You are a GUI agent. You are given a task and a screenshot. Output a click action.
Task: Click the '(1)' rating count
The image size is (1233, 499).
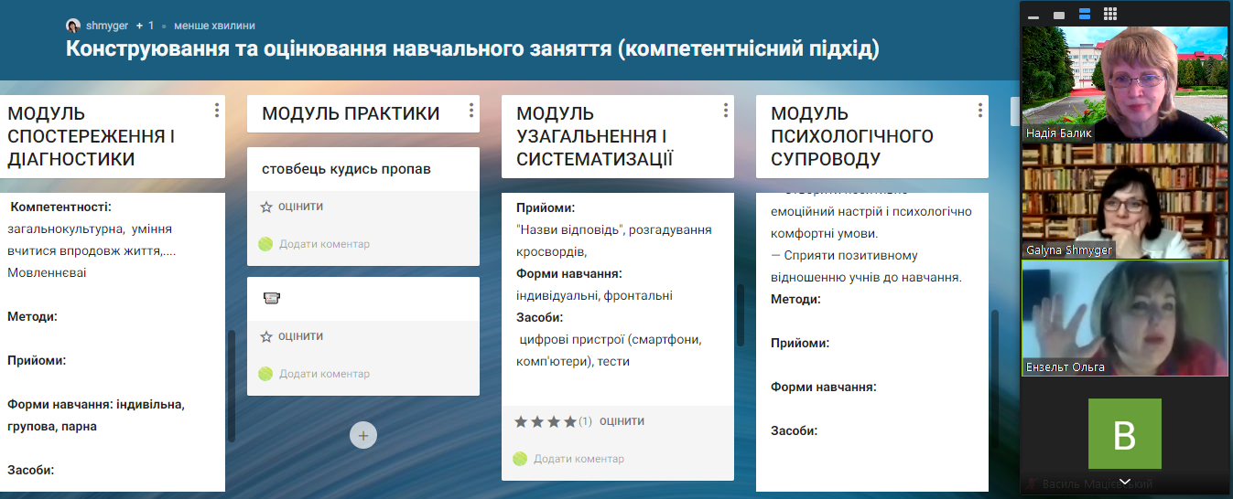point(586,422)
